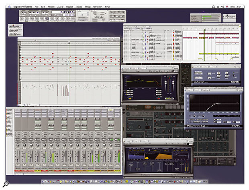Click the main counter showing 6|2|130
This screenshot has width=249, height=190.
(63, 12)
